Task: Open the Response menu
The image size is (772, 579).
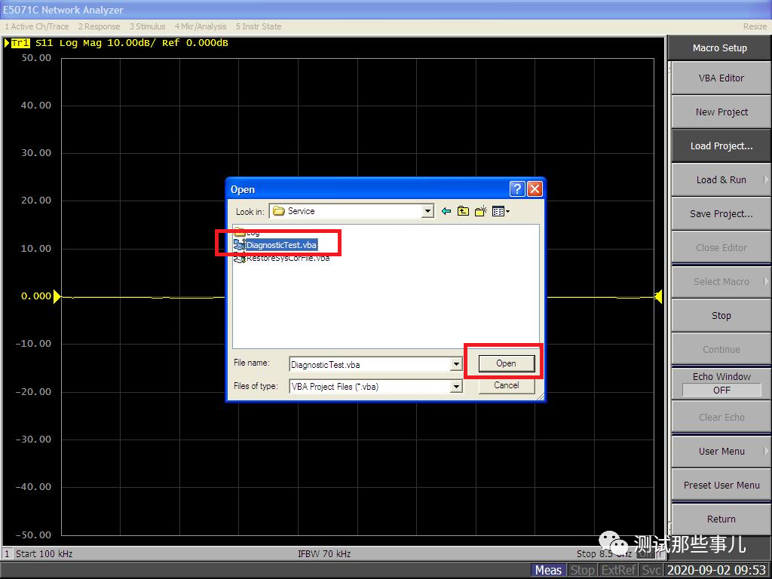Action: (x=99, y=26)
